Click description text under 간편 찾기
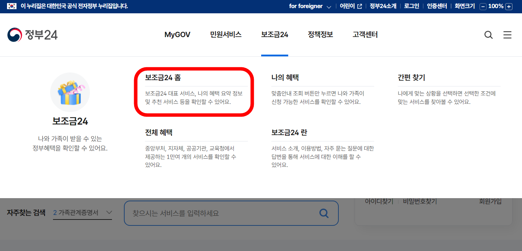 (x=447, y=98)
